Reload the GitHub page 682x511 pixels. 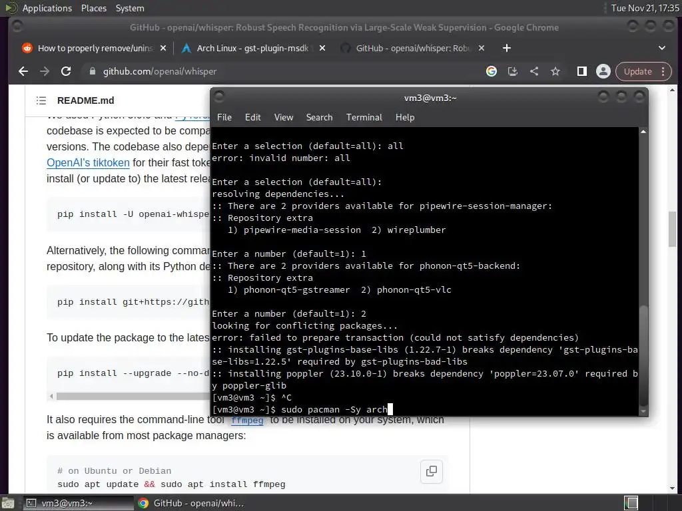click(66, 71)
